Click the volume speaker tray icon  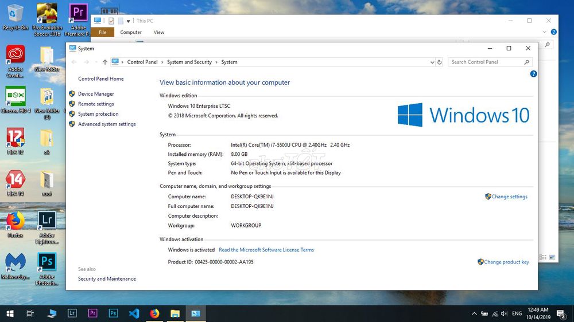pos(505,313)
